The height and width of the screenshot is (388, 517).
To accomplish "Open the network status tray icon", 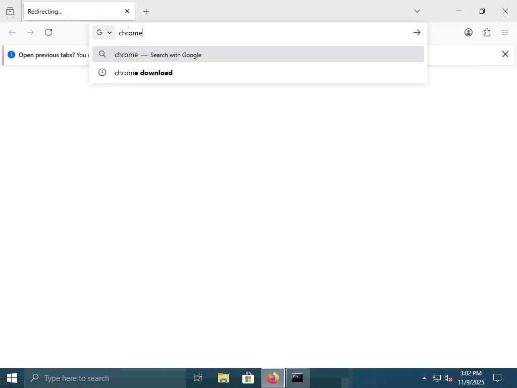I will (x=437, y=378).
